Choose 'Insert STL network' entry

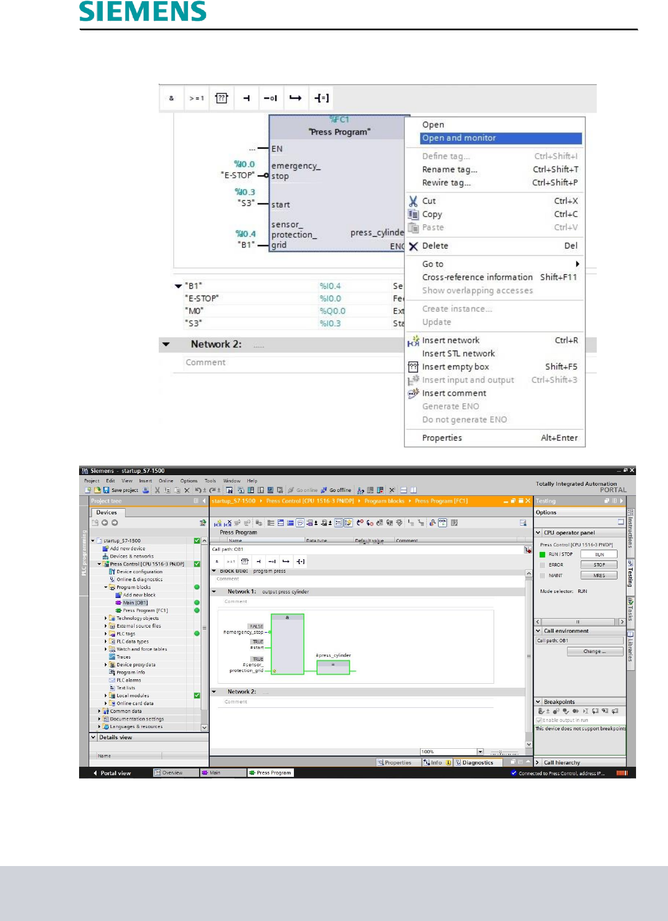(459, 353)
